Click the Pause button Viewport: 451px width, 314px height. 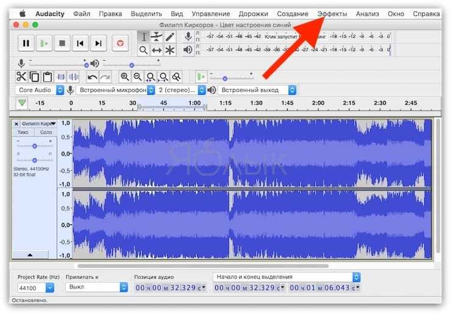26,43
